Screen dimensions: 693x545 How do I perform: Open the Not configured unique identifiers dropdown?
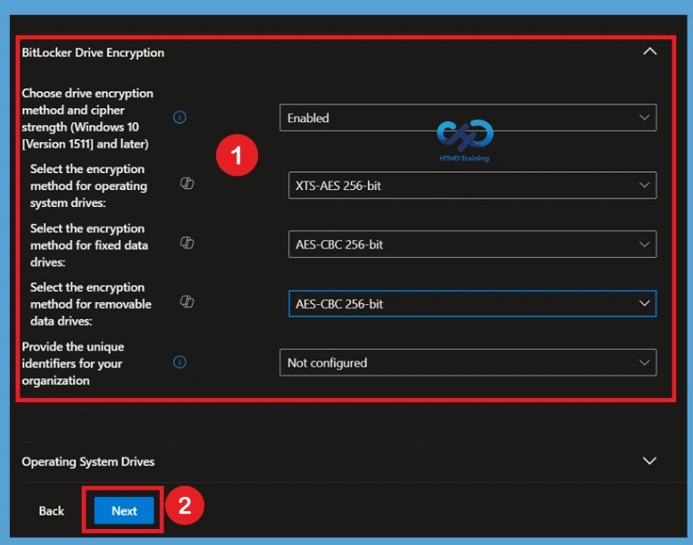[x=468, y=363]
